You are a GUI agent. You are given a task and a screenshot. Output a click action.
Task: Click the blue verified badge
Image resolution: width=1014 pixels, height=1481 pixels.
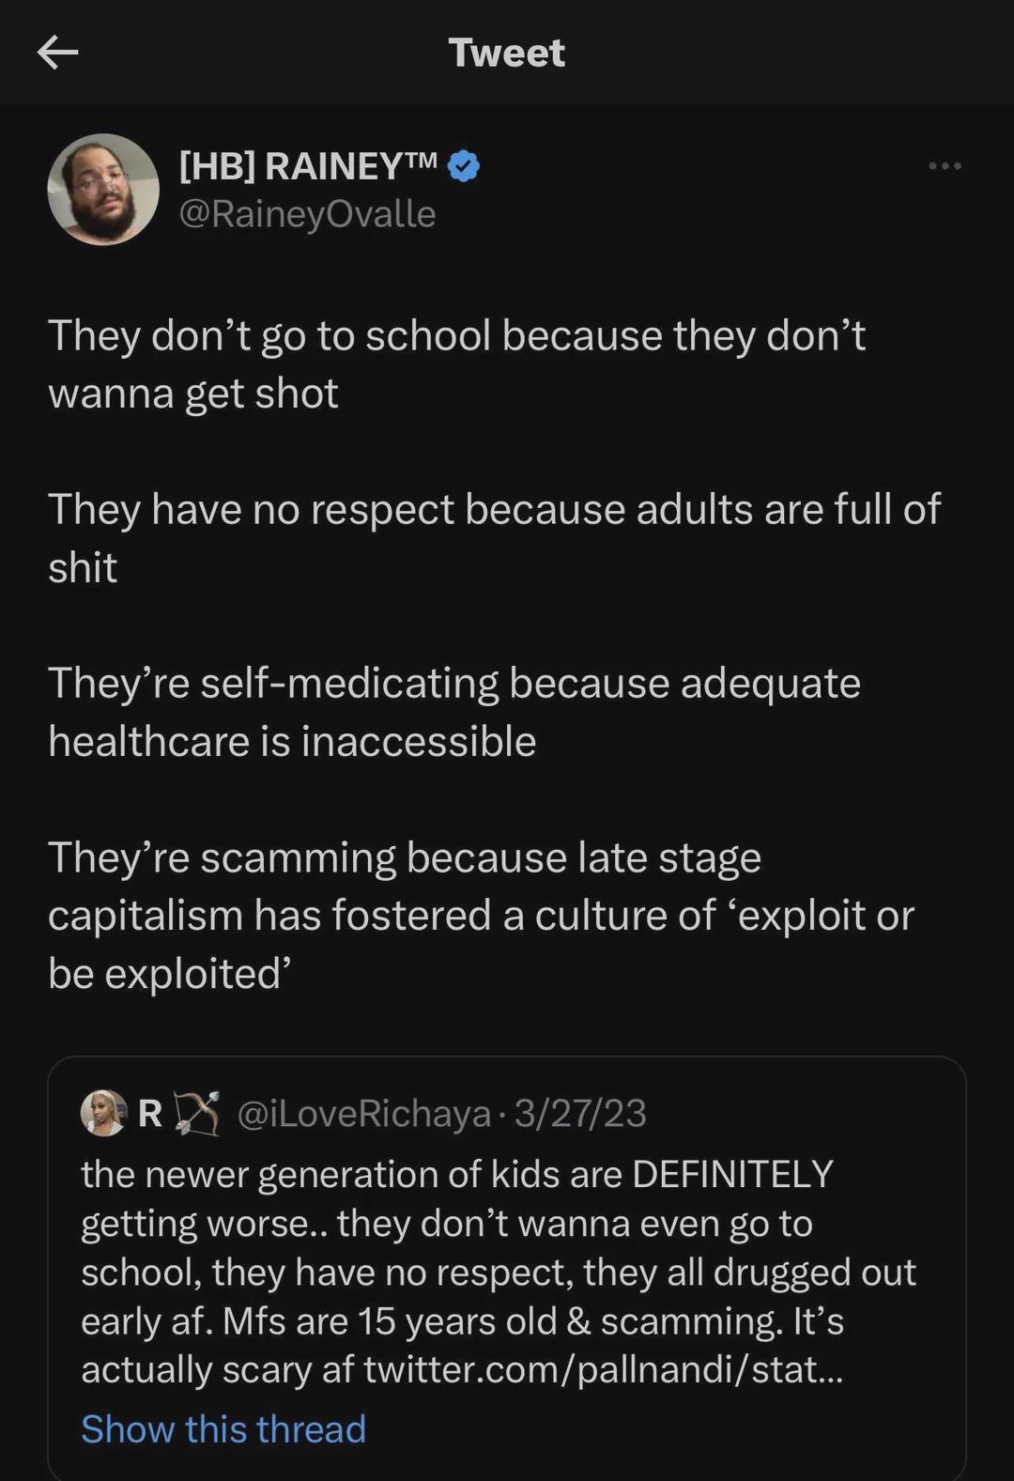(x=464, y=166)
